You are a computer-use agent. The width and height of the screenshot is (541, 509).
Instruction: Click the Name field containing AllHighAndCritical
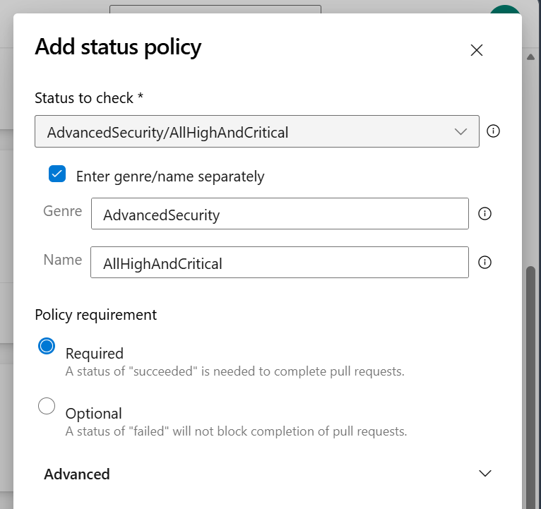(x=280, y=262)
